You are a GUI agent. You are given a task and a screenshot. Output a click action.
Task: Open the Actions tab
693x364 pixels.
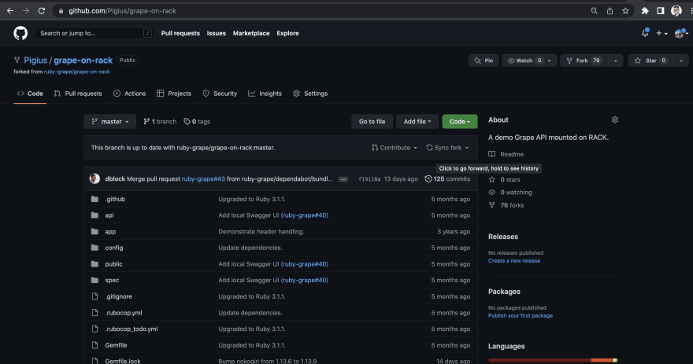pos(129,94)
